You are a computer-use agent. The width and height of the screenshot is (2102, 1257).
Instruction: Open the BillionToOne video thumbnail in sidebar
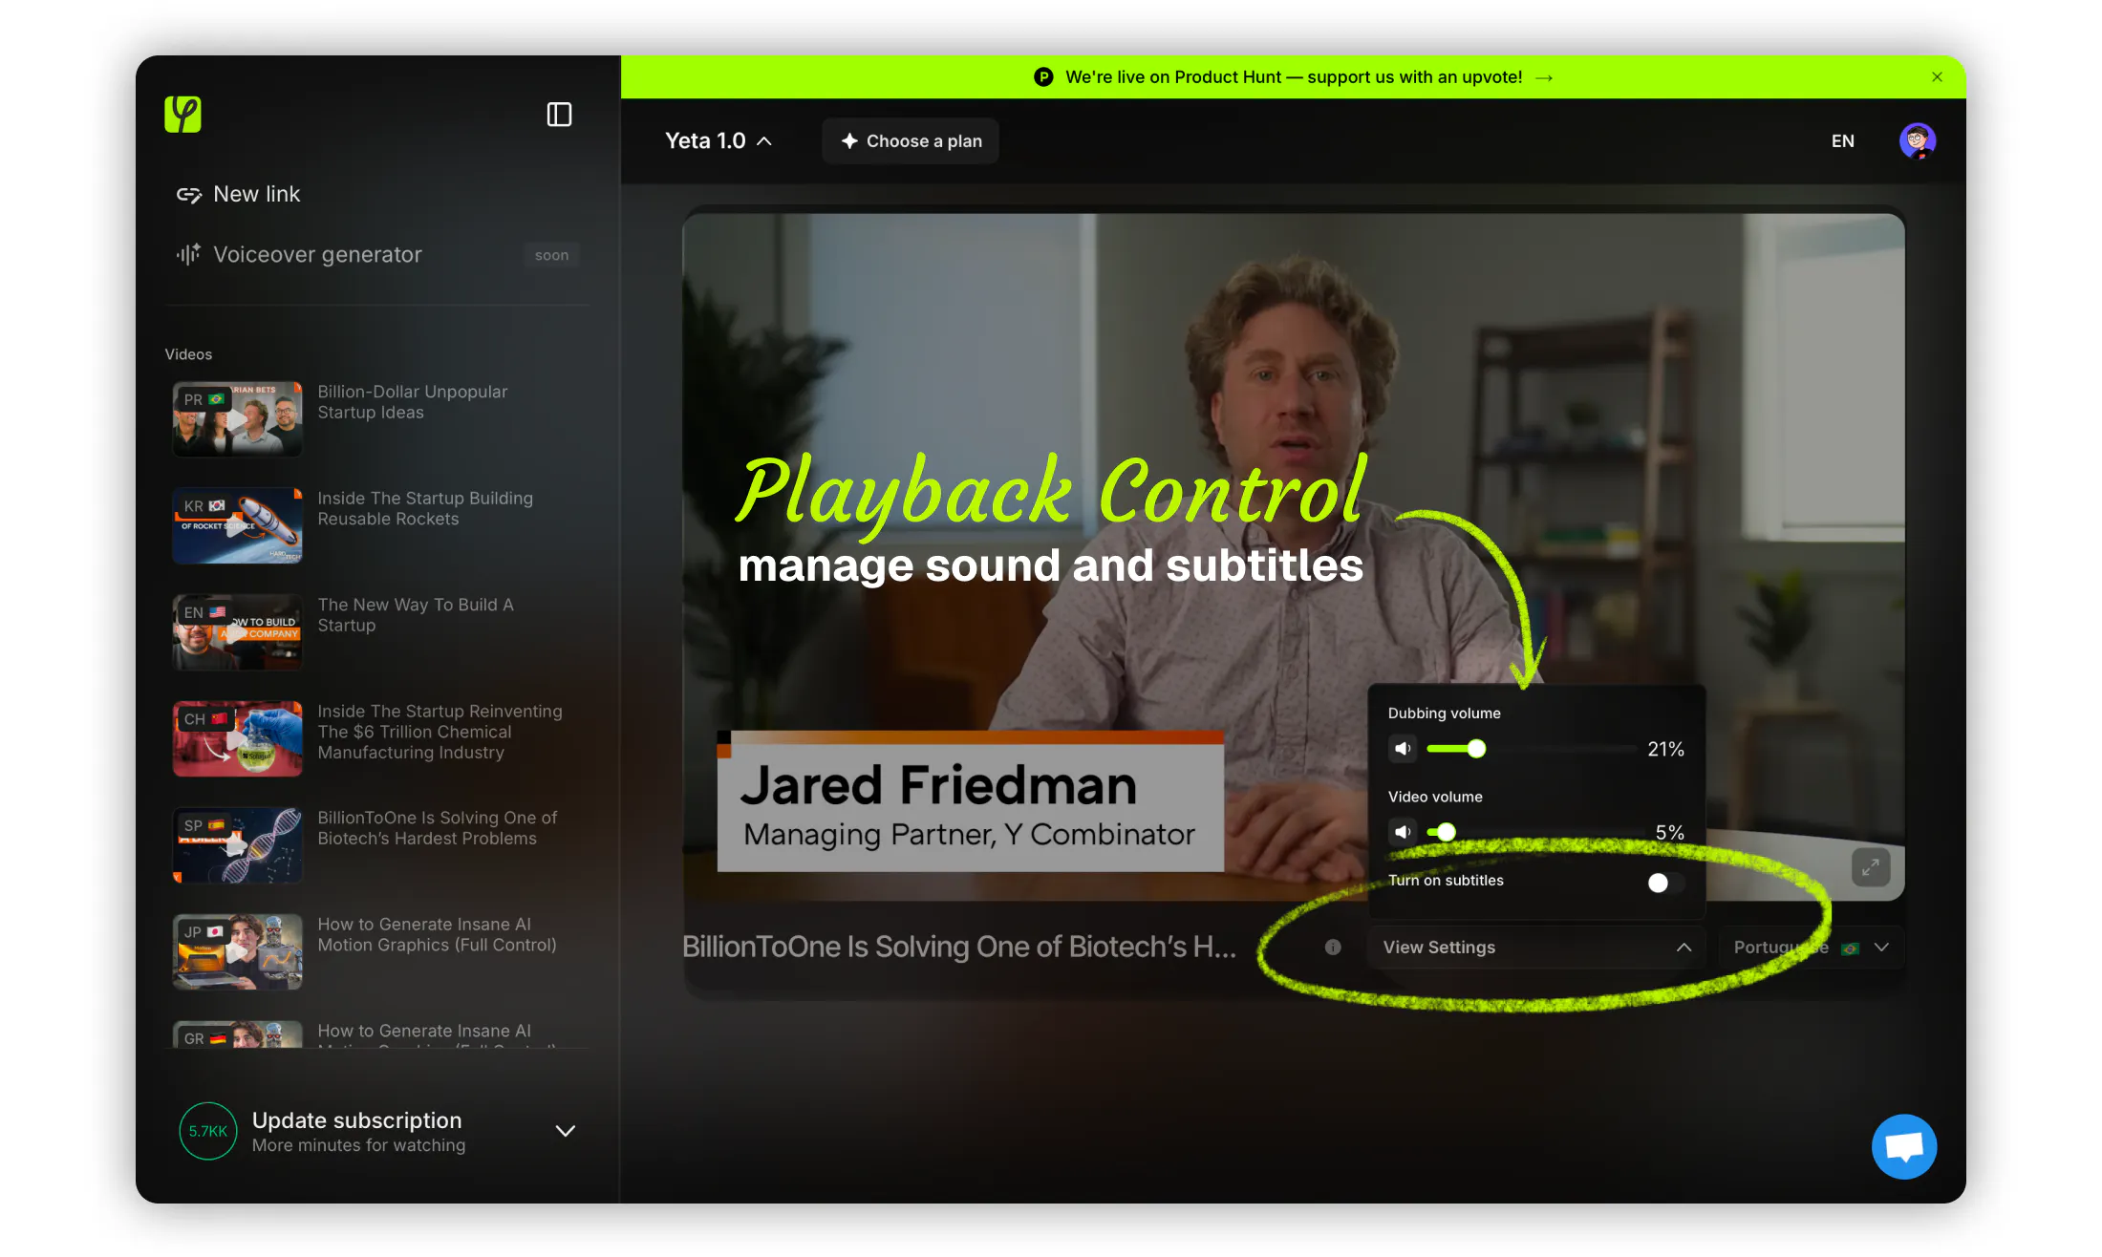[237, 845]
